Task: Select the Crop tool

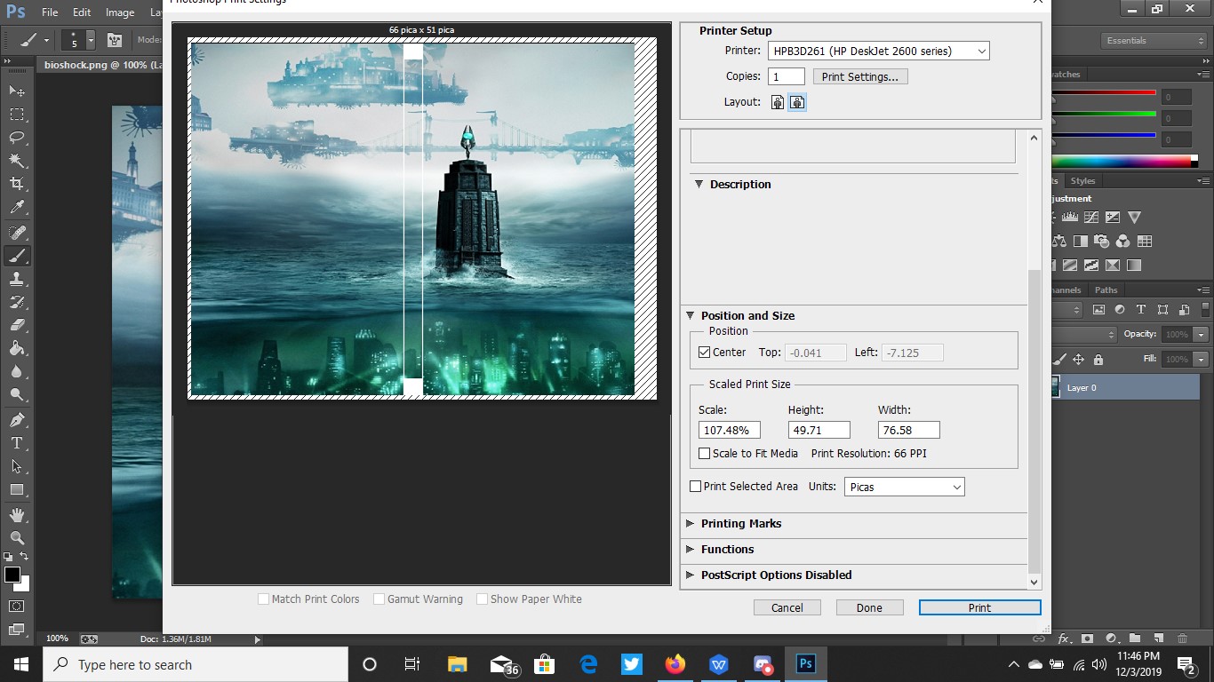Action: (17, 184)
